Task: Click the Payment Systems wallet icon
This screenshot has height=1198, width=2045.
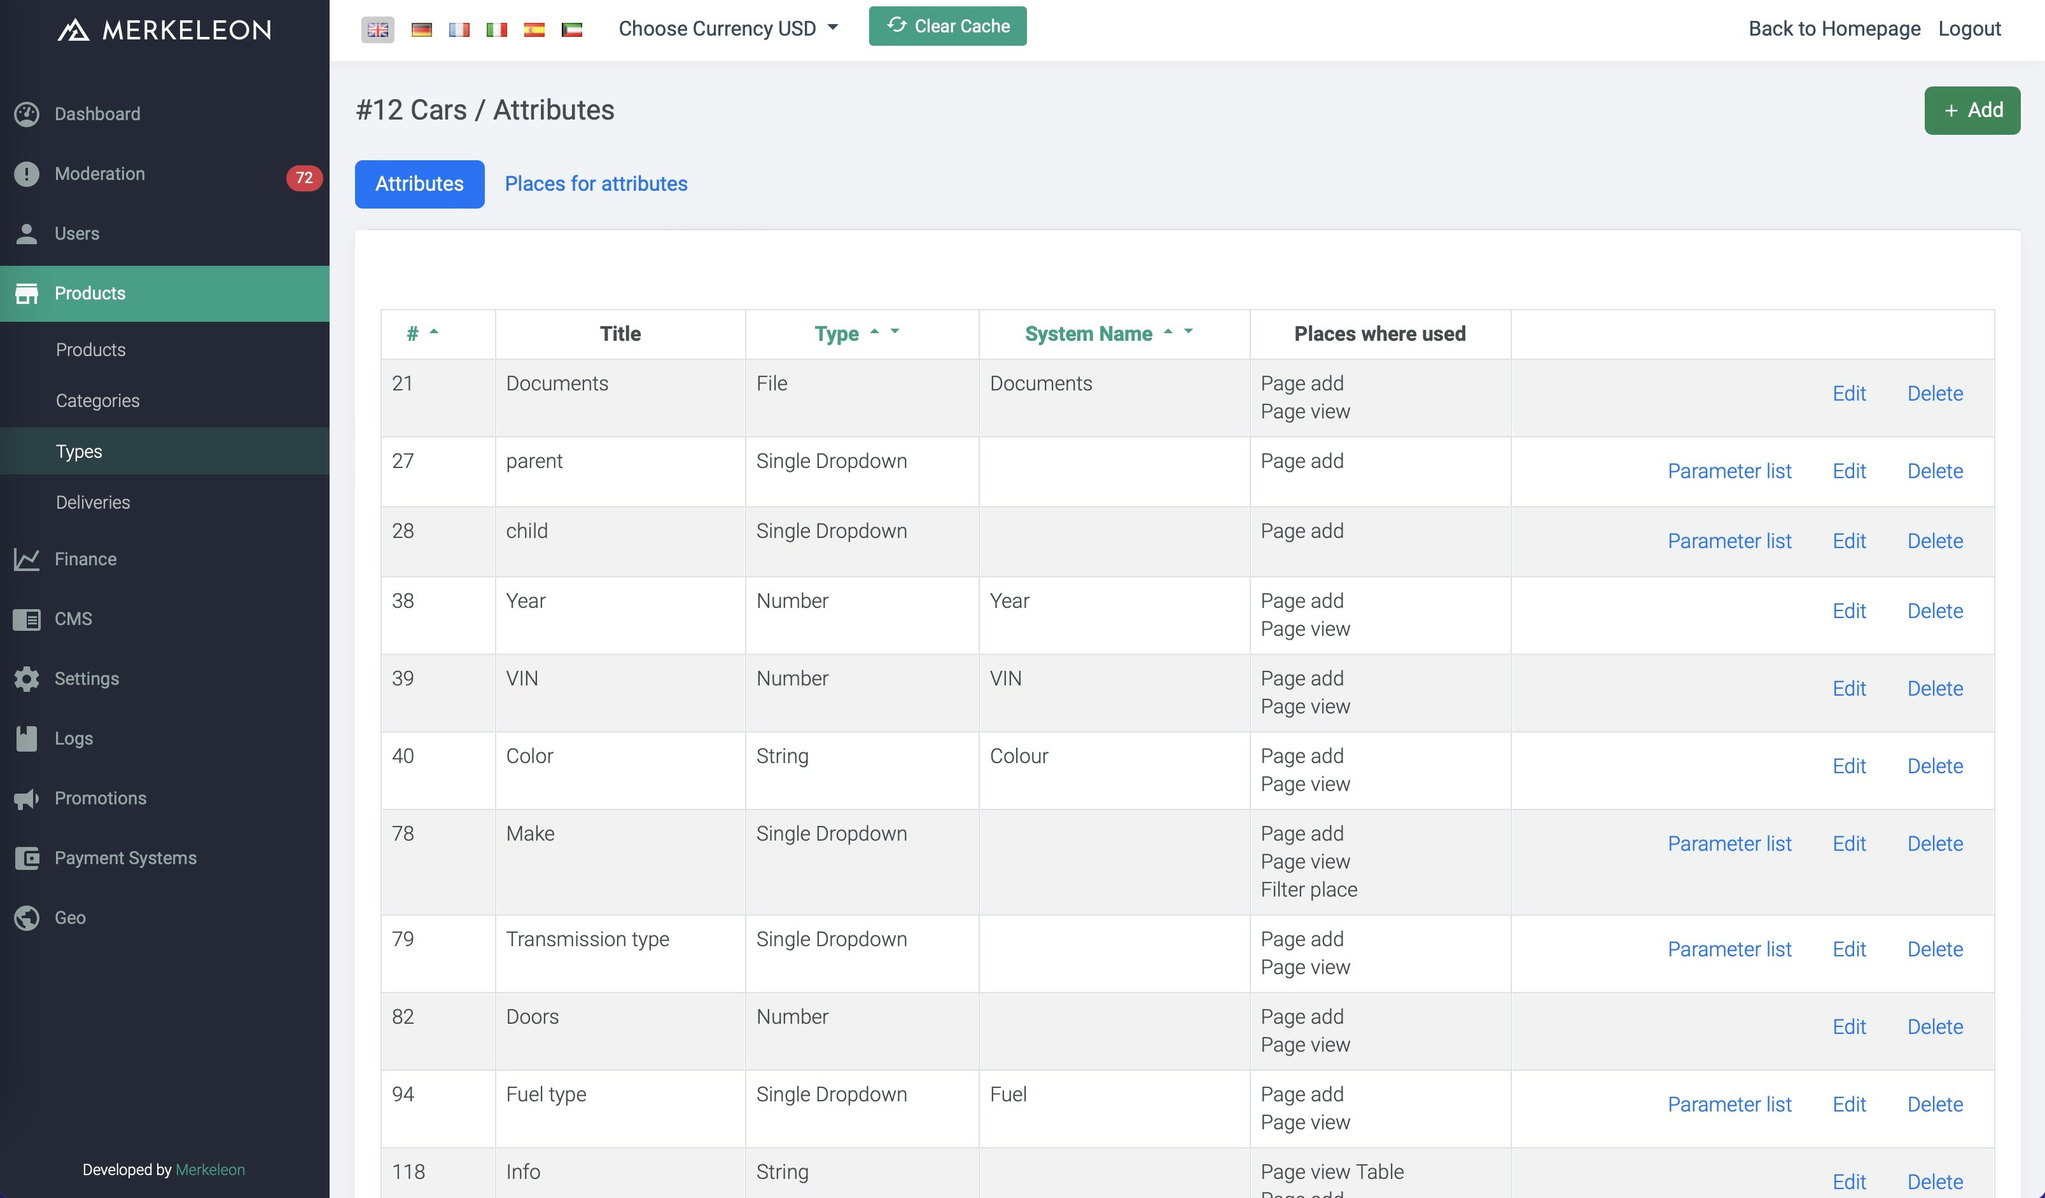Action: pos(27,858)
